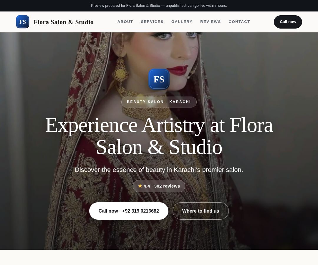Click the preview notice banner text
Viewport: 318px width, 265px height.
tap(159, 6)
